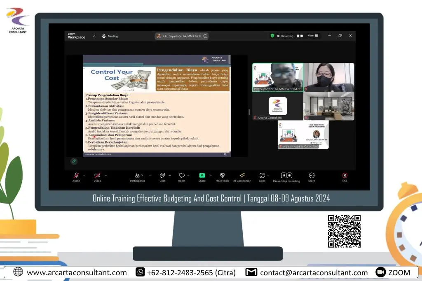Pause the recording from bottom toolbar
The width and height of the screenshot is (422, 281).
[284, 176]
